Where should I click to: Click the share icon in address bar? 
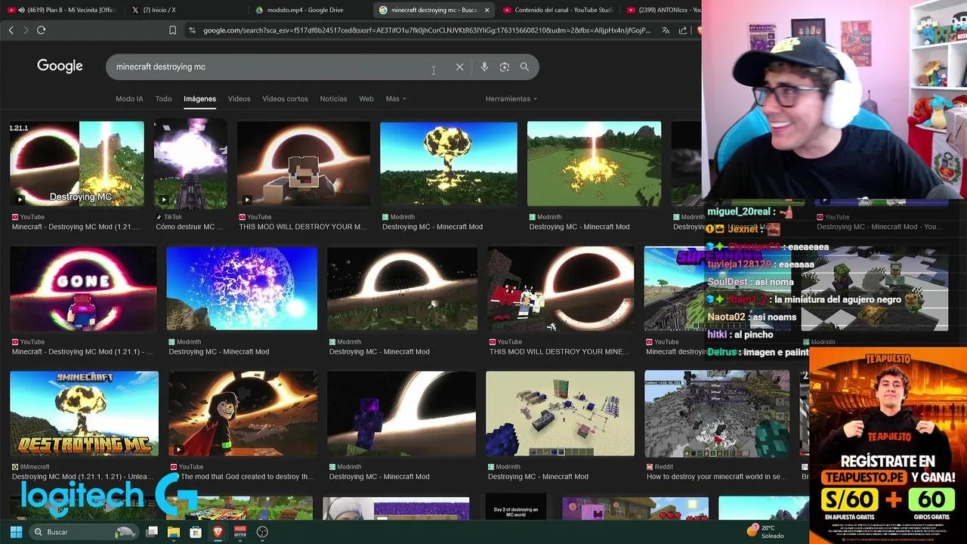[683, 30]
